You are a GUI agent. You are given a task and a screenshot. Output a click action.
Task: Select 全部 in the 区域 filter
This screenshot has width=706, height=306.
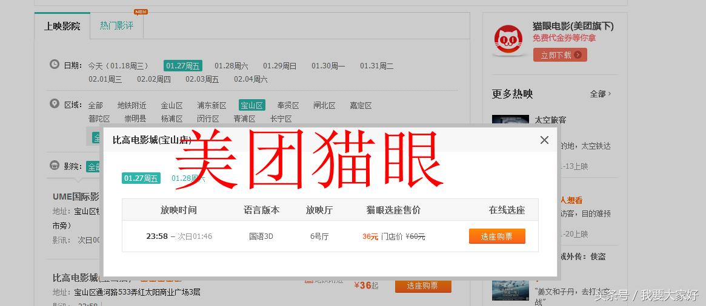[x=96, y=106]
